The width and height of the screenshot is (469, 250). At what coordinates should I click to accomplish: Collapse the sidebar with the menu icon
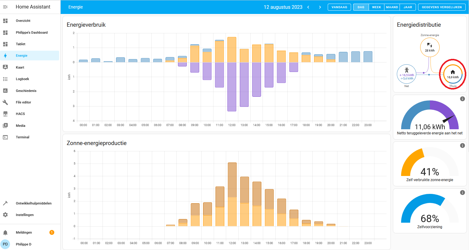point(5,7)
